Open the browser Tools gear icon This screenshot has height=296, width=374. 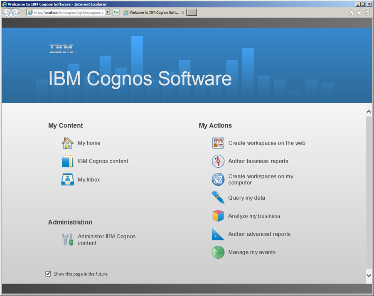[367, 13]
